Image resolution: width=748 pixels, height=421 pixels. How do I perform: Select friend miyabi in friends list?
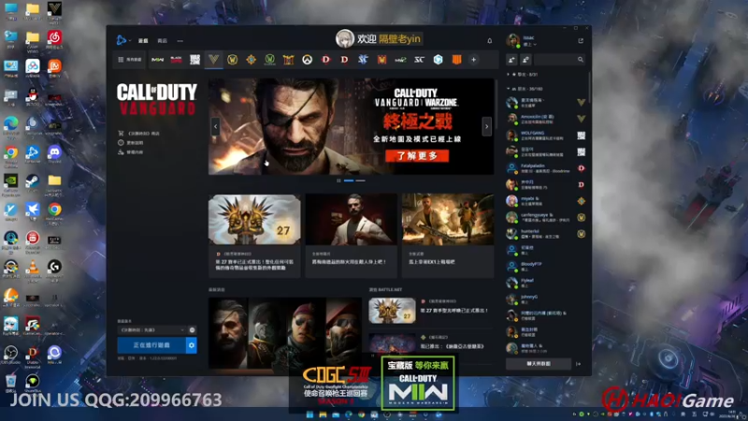546,201
